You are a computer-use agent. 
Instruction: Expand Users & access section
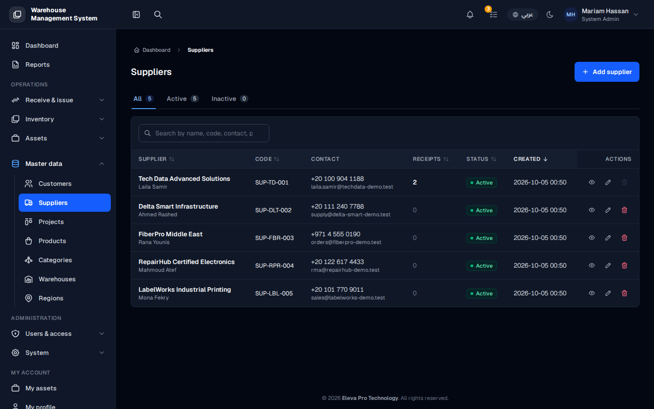(x=58, y=334)
